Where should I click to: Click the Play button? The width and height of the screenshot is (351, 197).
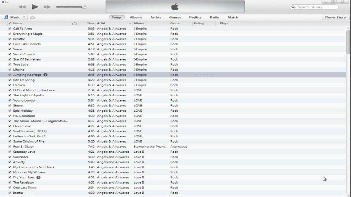(x=35, y=7)
